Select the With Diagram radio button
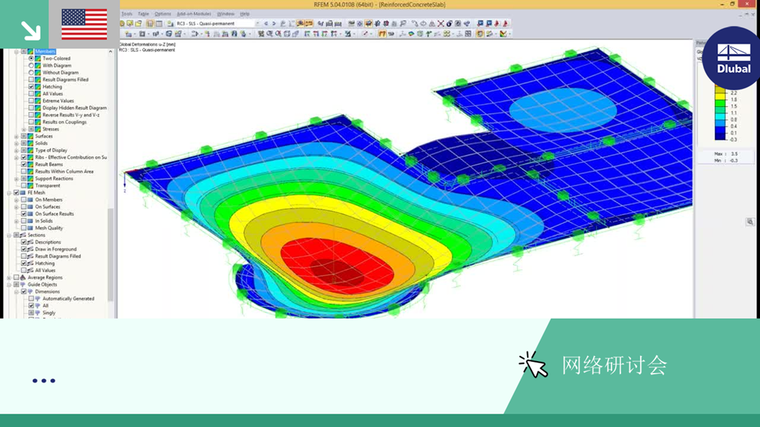The height and width of the screenshot is (427, 760). pyautogui.click(x=31, y=65)
